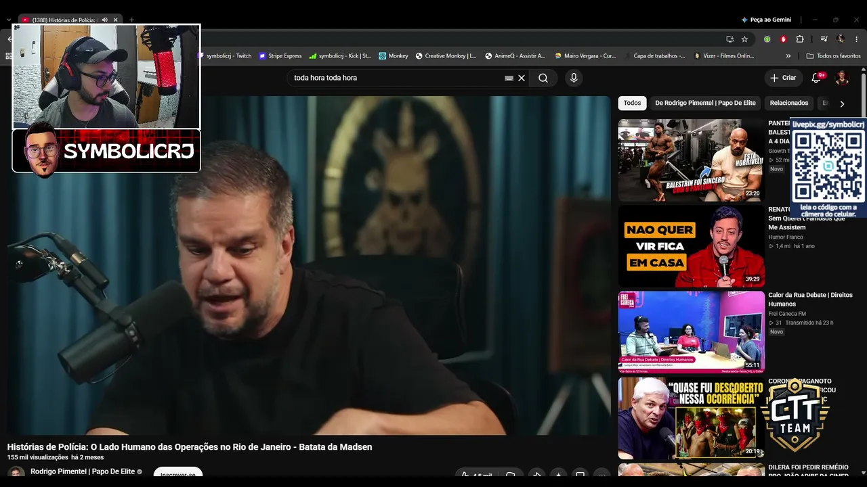Open the Mairo Vergara bookmark
This screenshot has width=867, height=487.
pos(585,56)
